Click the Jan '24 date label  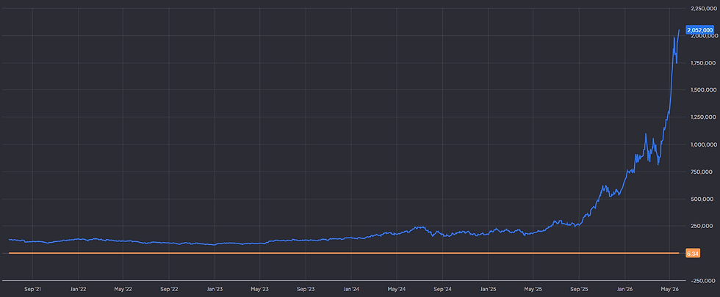click(351, 289)
